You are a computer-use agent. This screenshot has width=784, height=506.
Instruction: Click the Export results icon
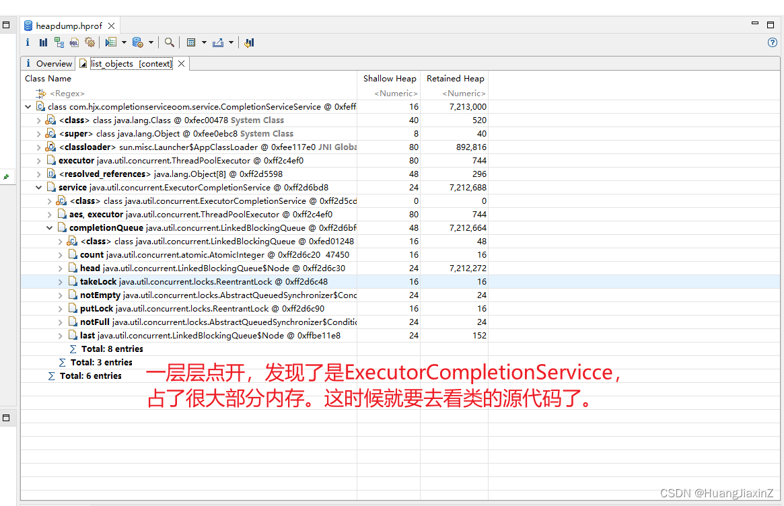pos(218,42)
